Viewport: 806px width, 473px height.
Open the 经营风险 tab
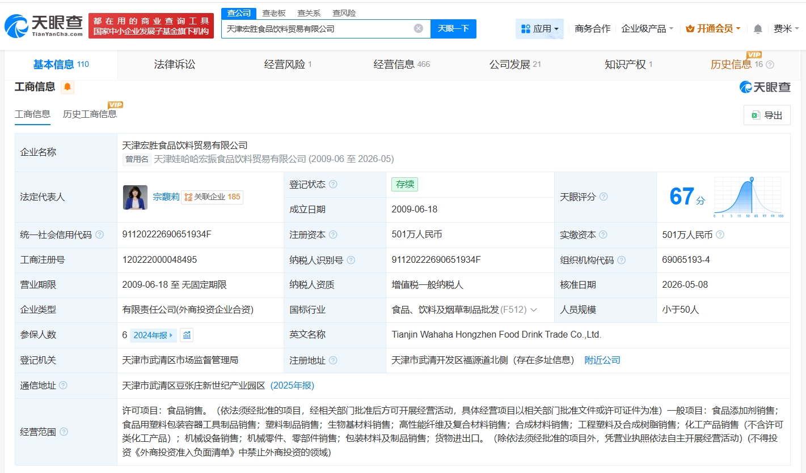click(x=288, y=65)
